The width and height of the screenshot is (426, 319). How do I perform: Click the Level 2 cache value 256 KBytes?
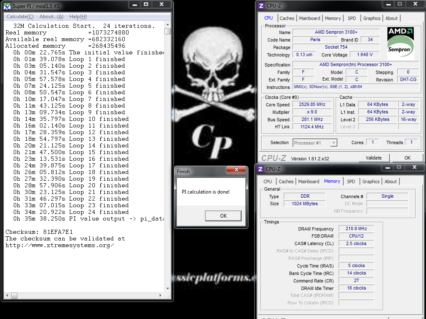click(x=377, y=119)
